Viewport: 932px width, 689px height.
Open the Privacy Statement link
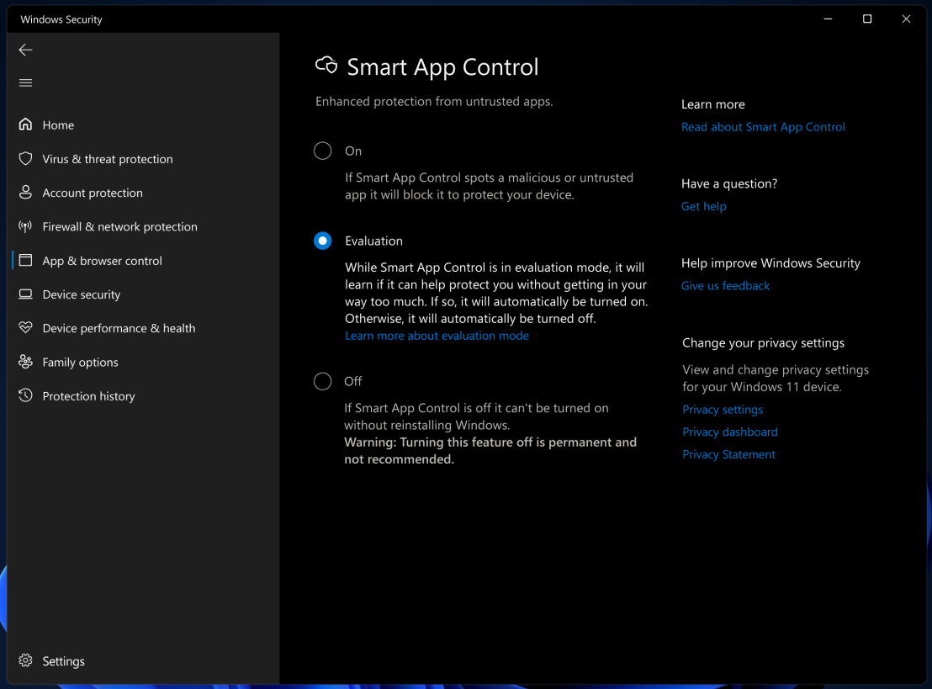[728, 455]
